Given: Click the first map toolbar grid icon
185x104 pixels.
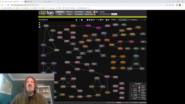Looking at the screenshot, I should (76, 20).
